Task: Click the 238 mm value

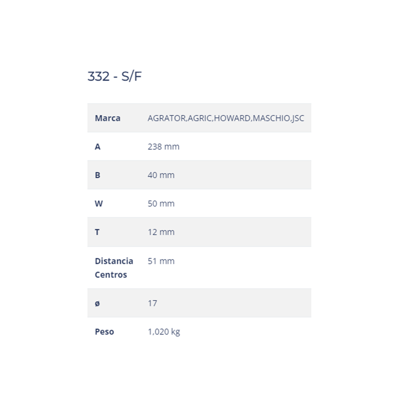Action: point(163,147)
